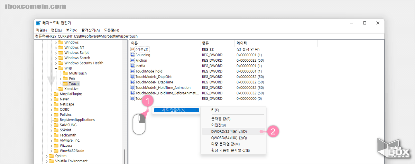Select the Wow6432Node tree item
Image resolution: width=415 pixels, height=164 pixels.
pos(72,151)
